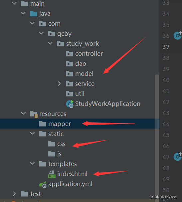Screen dimensions: 182x202
Task: Click the StudyWorkApplication Spring Boot class icon
Action: click(x=70, y=104)
